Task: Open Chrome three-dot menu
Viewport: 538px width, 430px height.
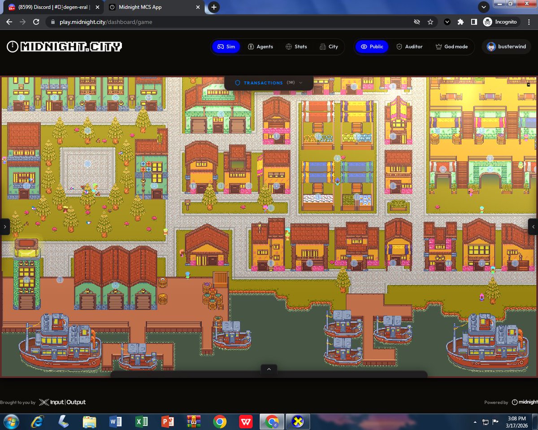Action: coord(529,21)
